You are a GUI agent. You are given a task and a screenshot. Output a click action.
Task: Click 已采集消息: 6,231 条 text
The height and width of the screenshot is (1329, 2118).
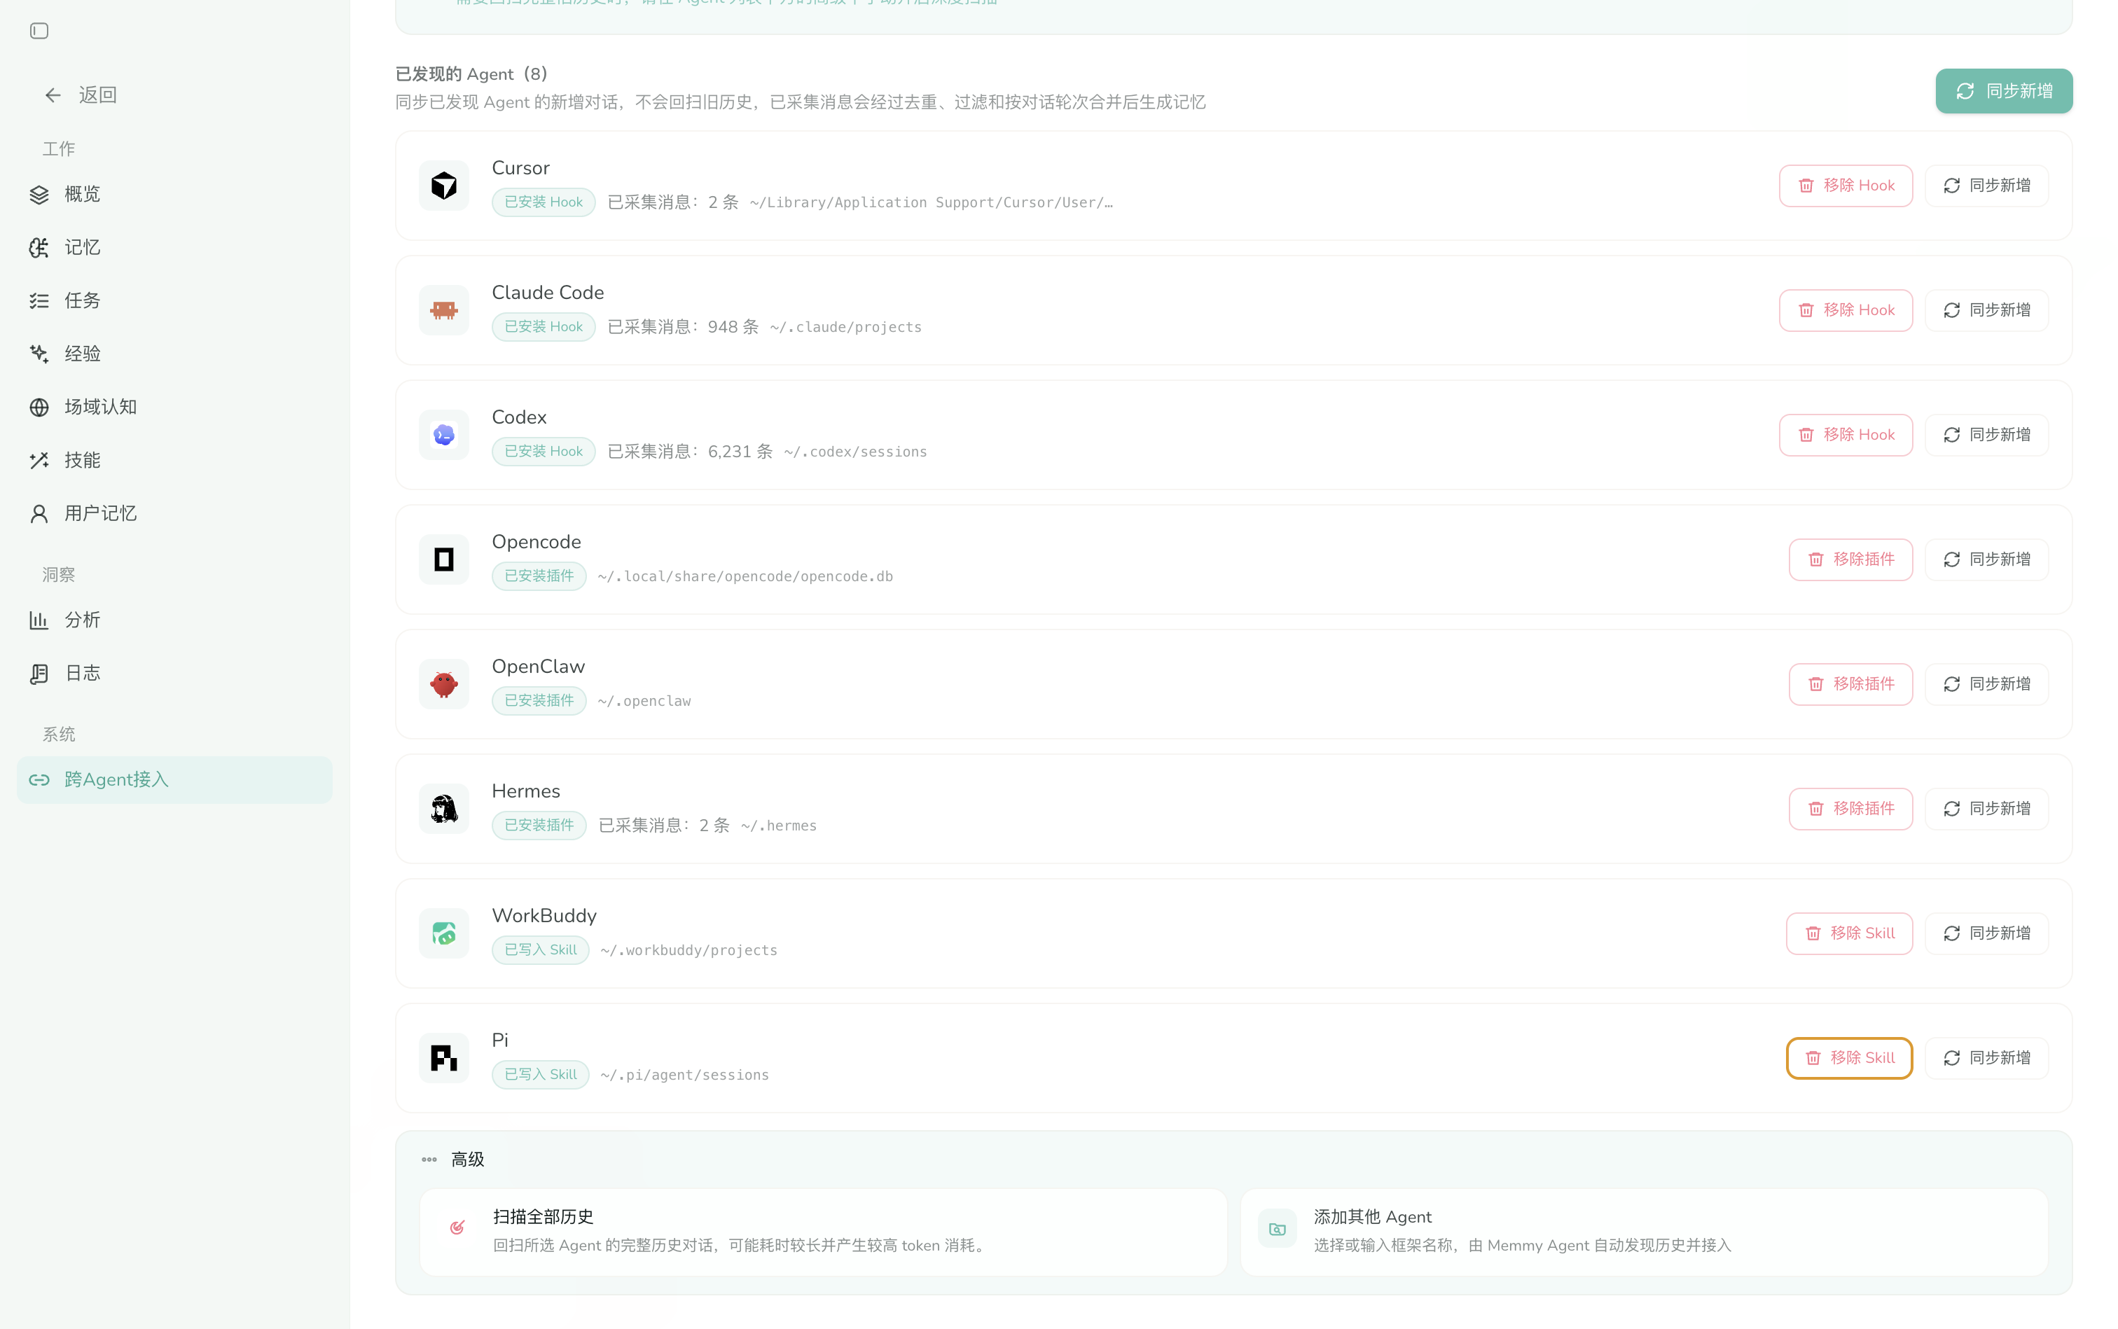[x=690, y=452]
